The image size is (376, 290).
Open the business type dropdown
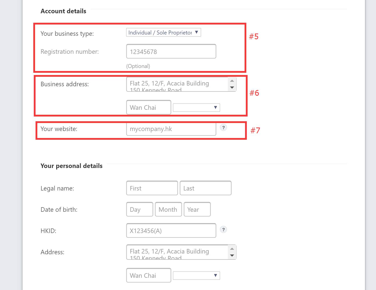click(163, 32)
